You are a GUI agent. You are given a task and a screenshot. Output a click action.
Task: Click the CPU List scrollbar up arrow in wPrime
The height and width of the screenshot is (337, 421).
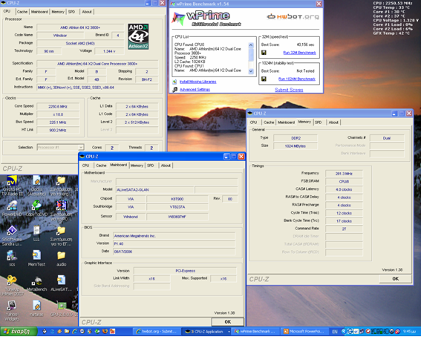[251, 45]
